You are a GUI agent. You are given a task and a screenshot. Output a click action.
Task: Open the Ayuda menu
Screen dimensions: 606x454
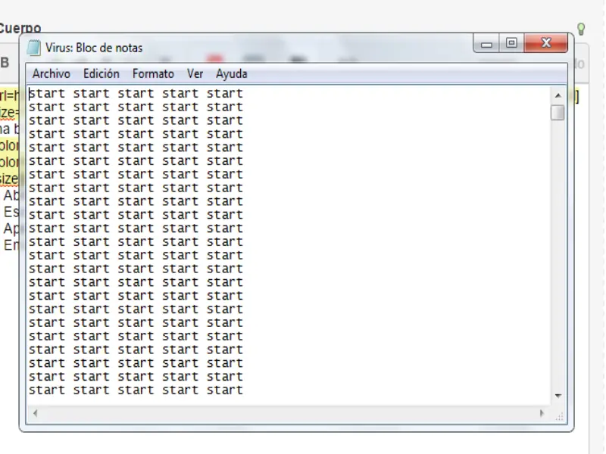[x=231, y=73]
